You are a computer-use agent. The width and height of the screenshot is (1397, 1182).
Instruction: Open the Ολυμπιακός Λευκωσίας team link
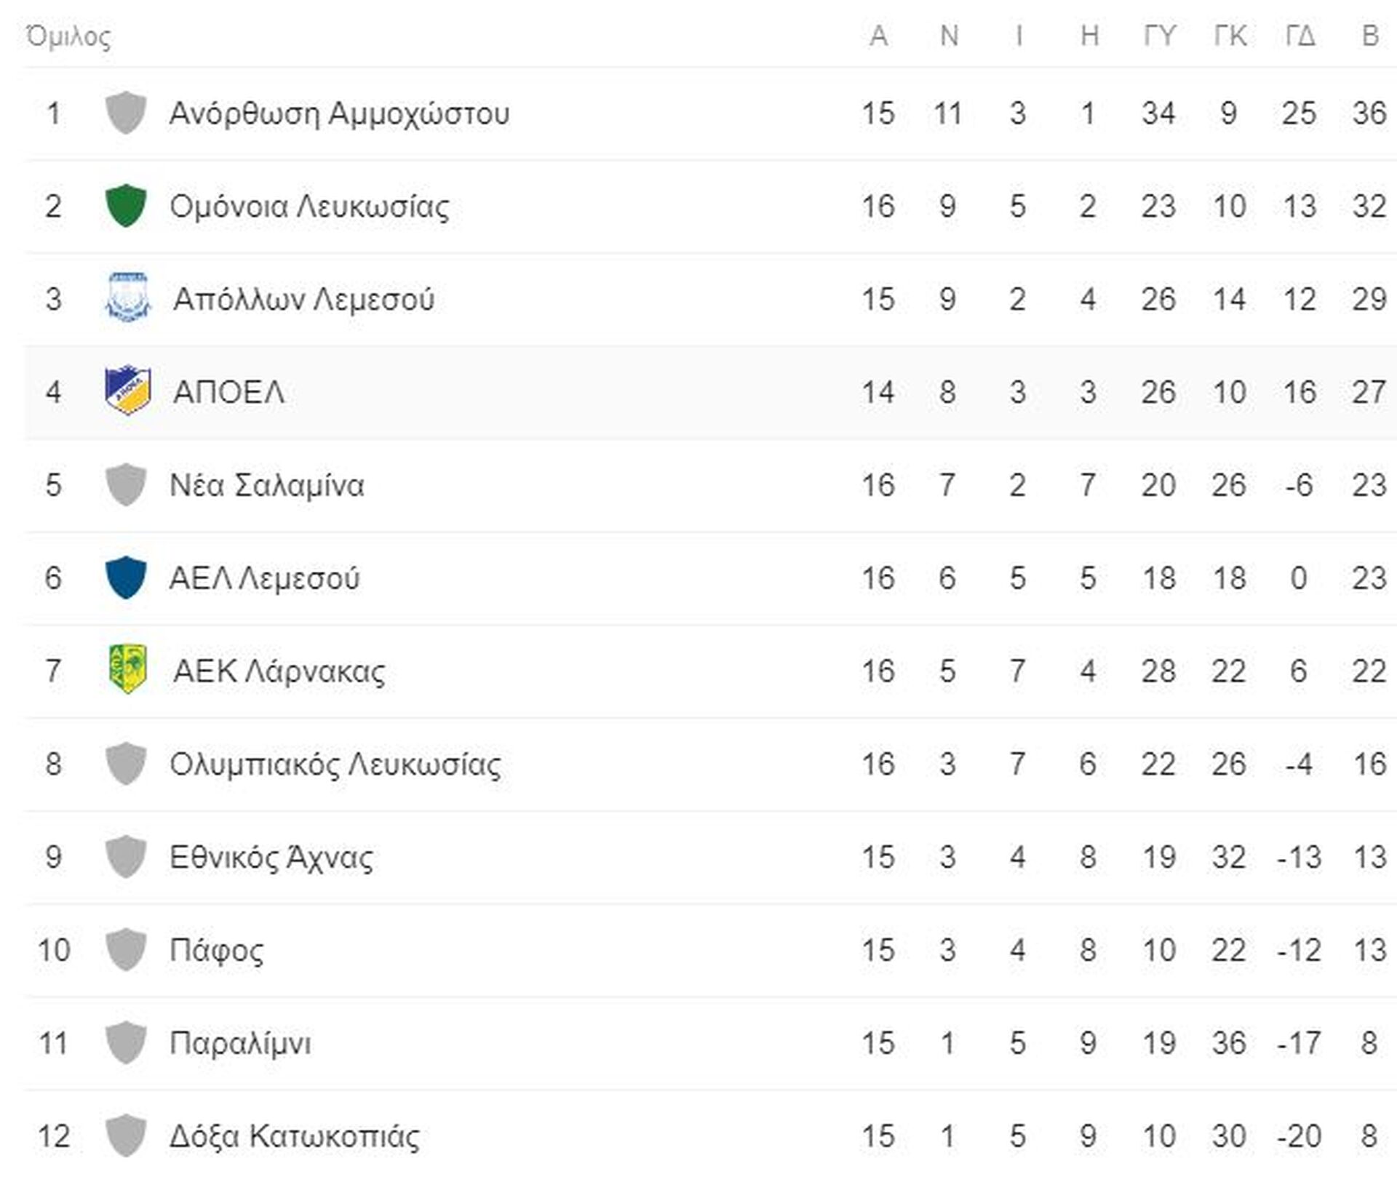pyautogui.click(x=335, y=764)
